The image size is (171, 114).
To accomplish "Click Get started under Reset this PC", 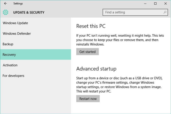I will click(x=87, y=52).
